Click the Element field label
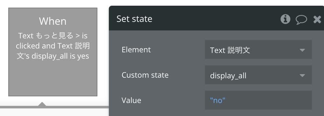 click(136, 49)
